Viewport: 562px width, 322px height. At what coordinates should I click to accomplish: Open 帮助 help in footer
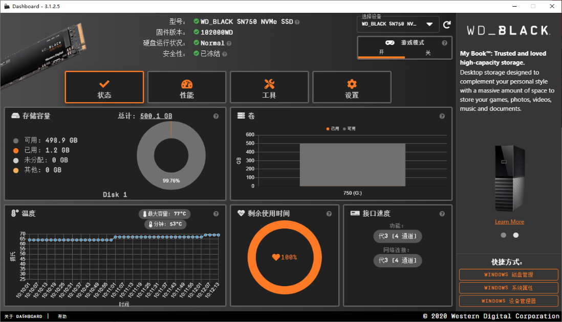pyautogui.click(x=62, y=316)
